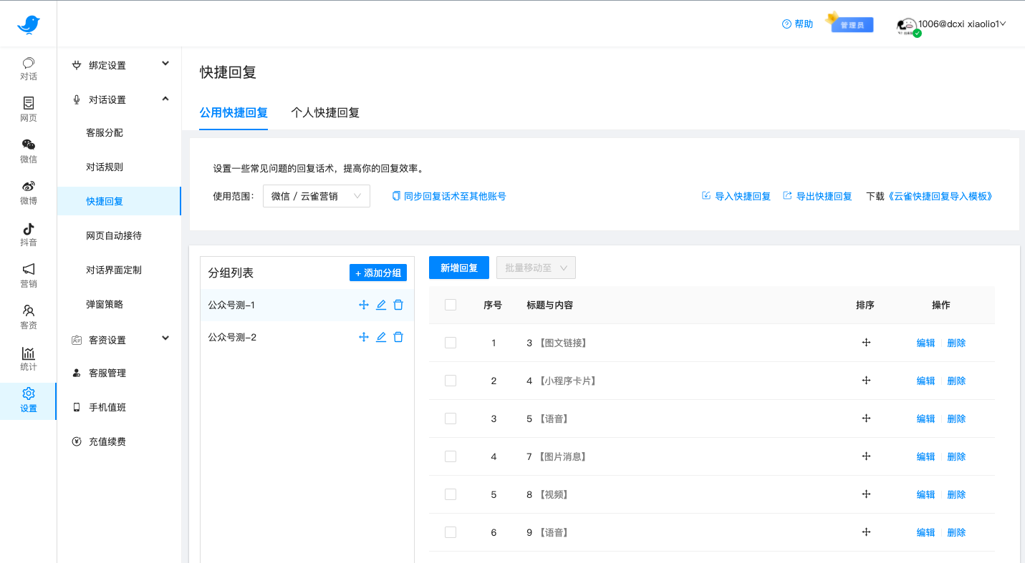Check the checkbox for the 图文链接 row
Image resolution: width=1025 pixels, height=563 pixels.
click(450, 342)
